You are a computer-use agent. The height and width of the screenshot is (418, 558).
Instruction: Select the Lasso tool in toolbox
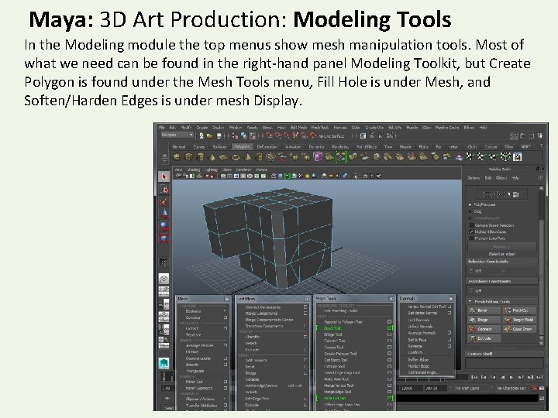164,189
